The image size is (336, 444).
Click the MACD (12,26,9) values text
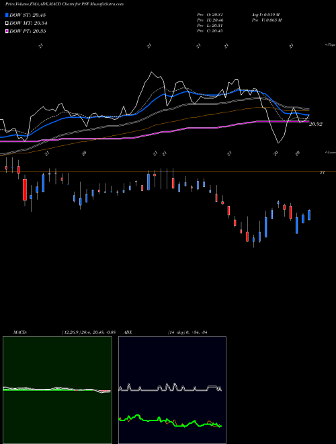pyautogui.click(x=89, y=332)
